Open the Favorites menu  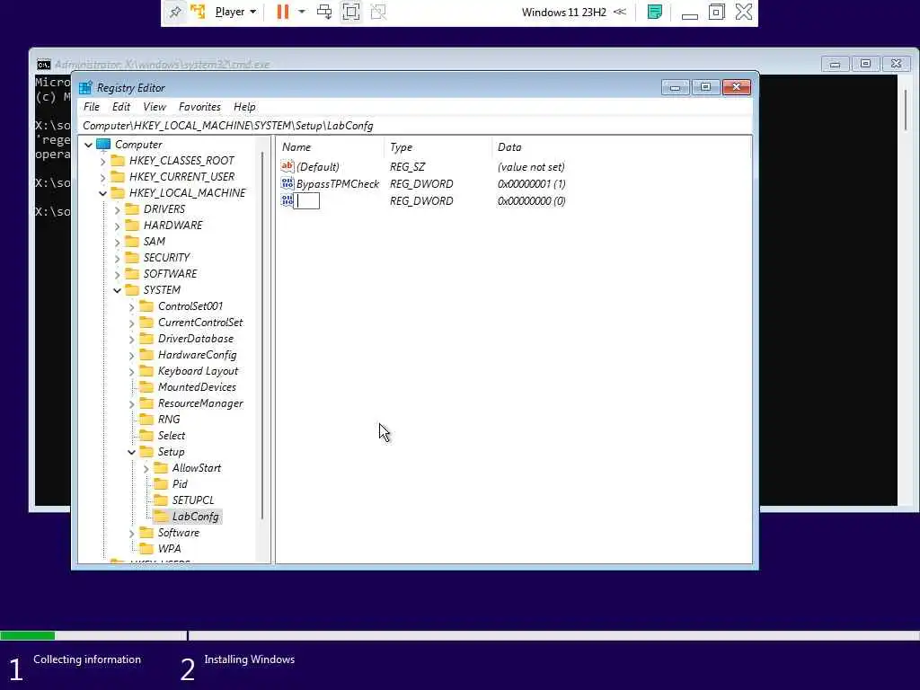point(199,107)
